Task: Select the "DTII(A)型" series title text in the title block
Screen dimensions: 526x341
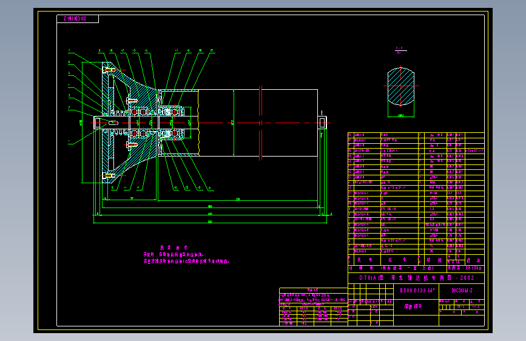Action: tap(371, 278)
